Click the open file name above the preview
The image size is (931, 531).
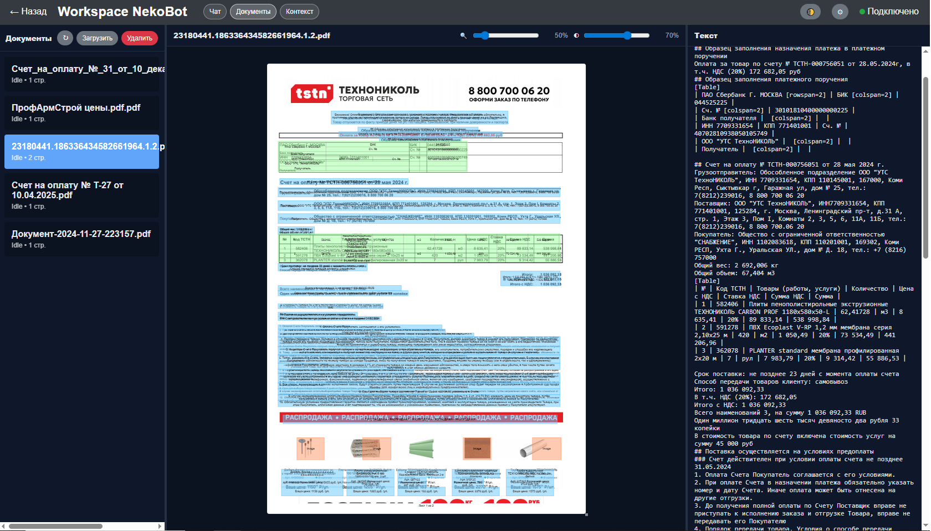pos(252,35)
